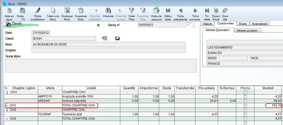This screenshot has width=283, height=125.
Task: Enable Mode modification pencil tool
Action: 38,11
